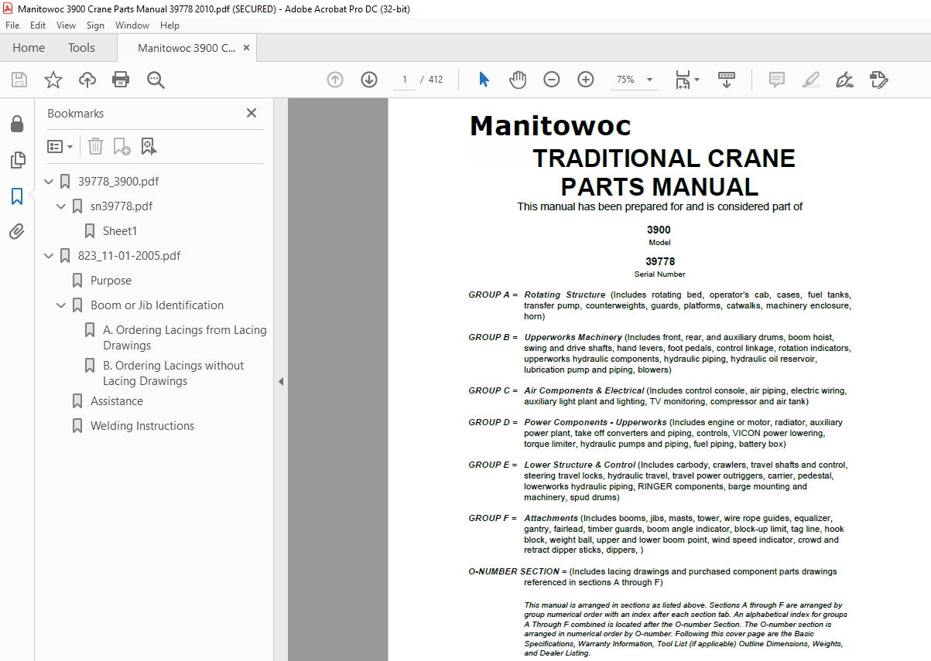Viewport: 931px width, 661px height.
Task: Jump to the Purpose bookmark
Action: point(111,281)
